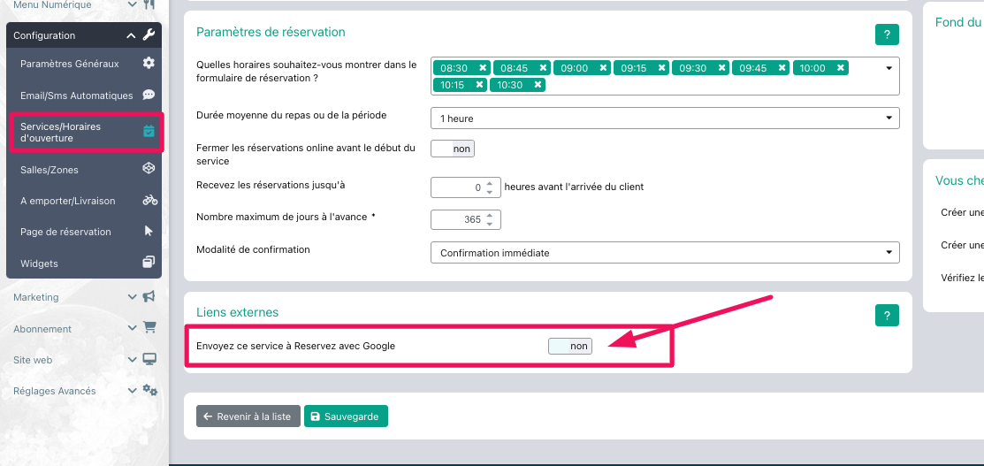
Task: Click the Réglages Avancés menu label
Action: 55,391
